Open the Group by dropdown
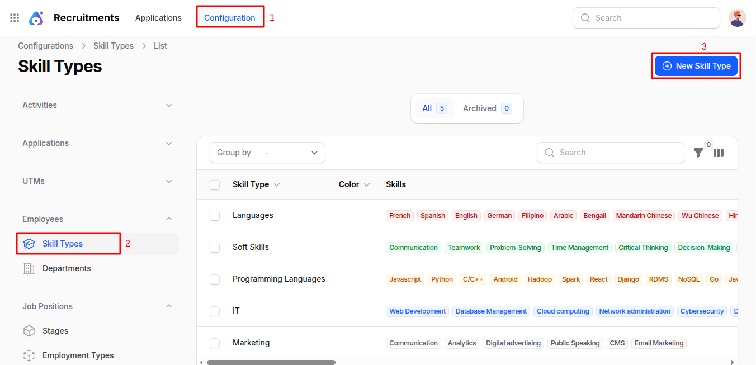This screenshot has height=365, width=756. (291, 153)
